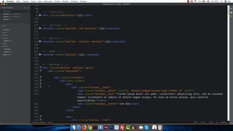Collapse the data-slider div on line 254
The height and width of the screenshot is (131, 233).
click(x=40, y=81)
